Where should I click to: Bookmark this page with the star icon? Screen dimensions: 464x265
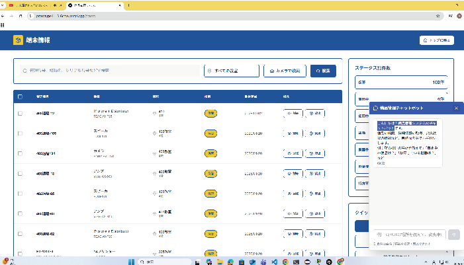tap(438, 15)
